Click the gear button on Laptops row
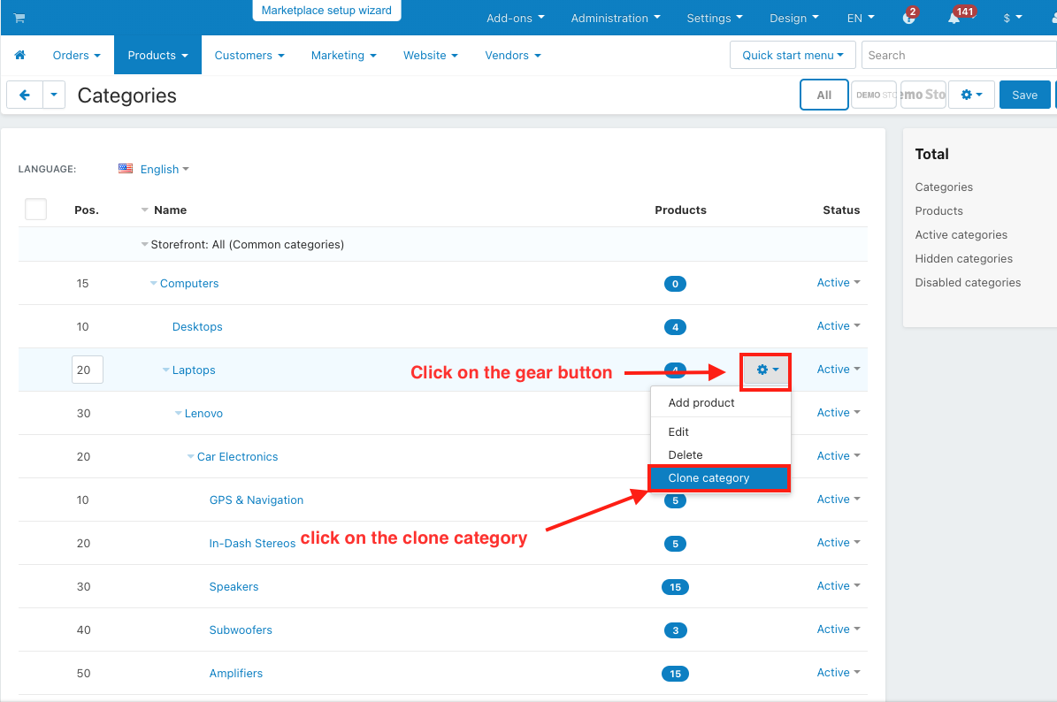1057x702 pixels. click(767, 370)
